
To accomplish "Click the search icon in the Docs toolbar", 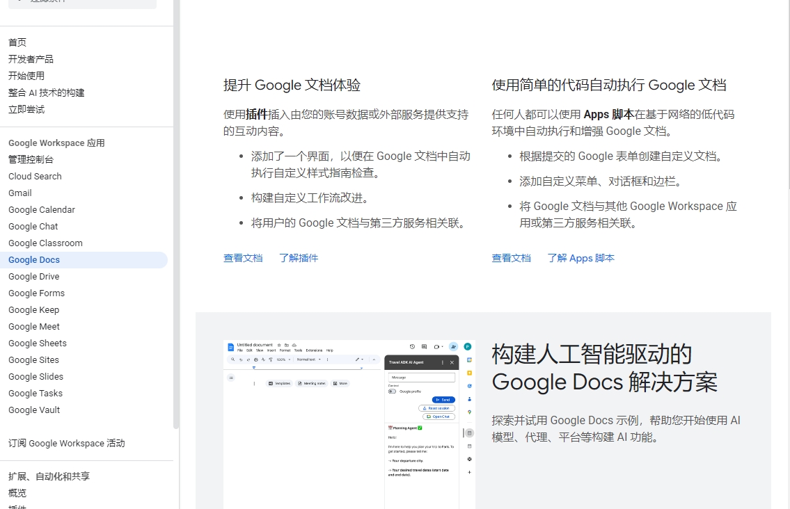I will [233, 359].
